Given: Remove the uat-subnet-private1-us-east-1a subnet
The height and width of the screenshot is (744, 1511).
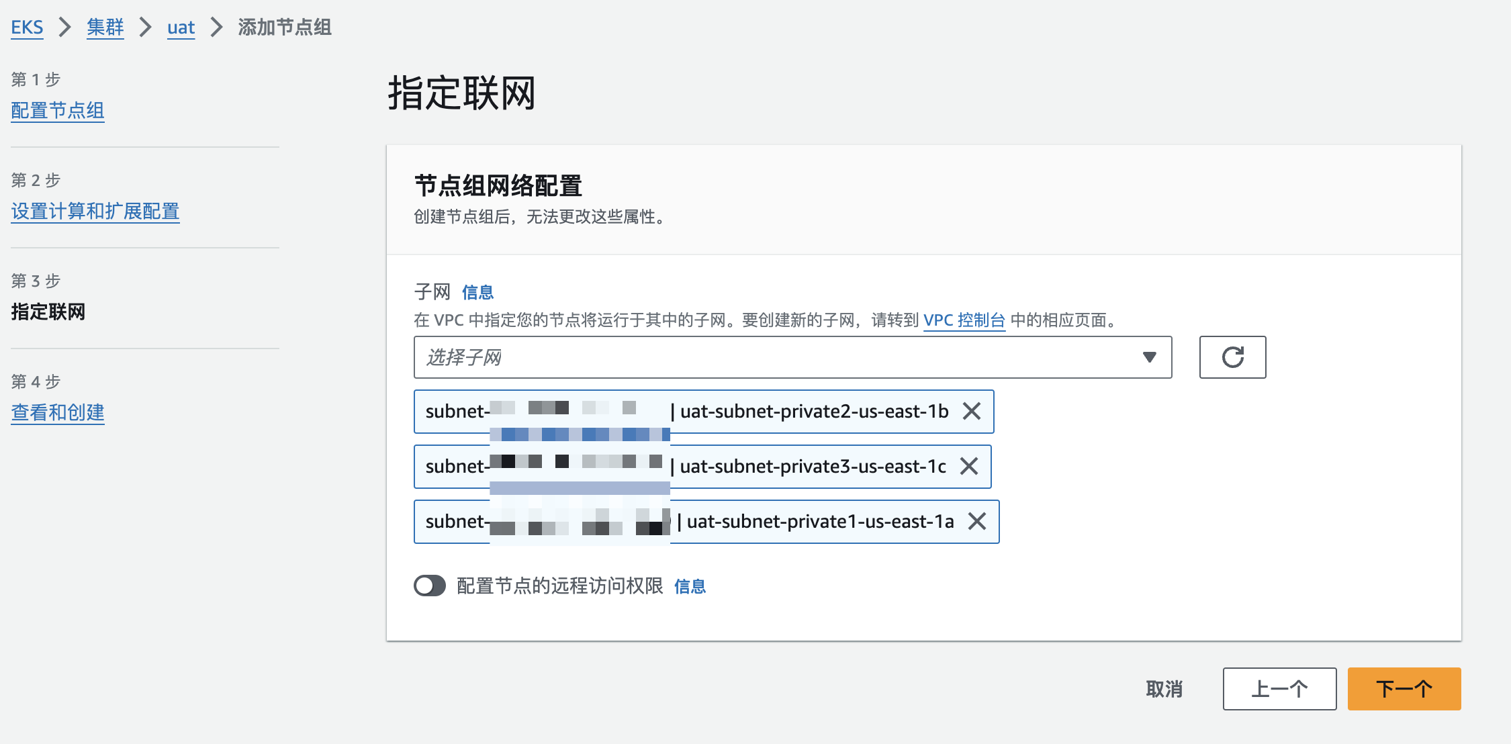Looking at the screenshot, I should pos(977,521).
